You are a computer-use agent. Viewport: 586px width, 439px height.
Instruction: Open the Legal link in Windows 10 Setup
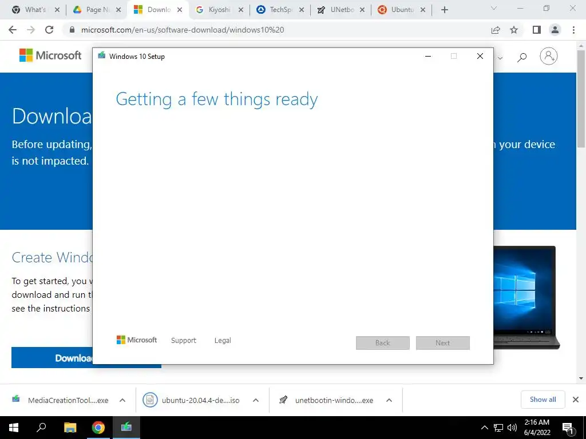coord(223,341)
